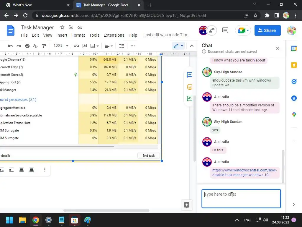302x227 pixels.
Task: Show more toolbar options
Action: (x=132, y=46)
